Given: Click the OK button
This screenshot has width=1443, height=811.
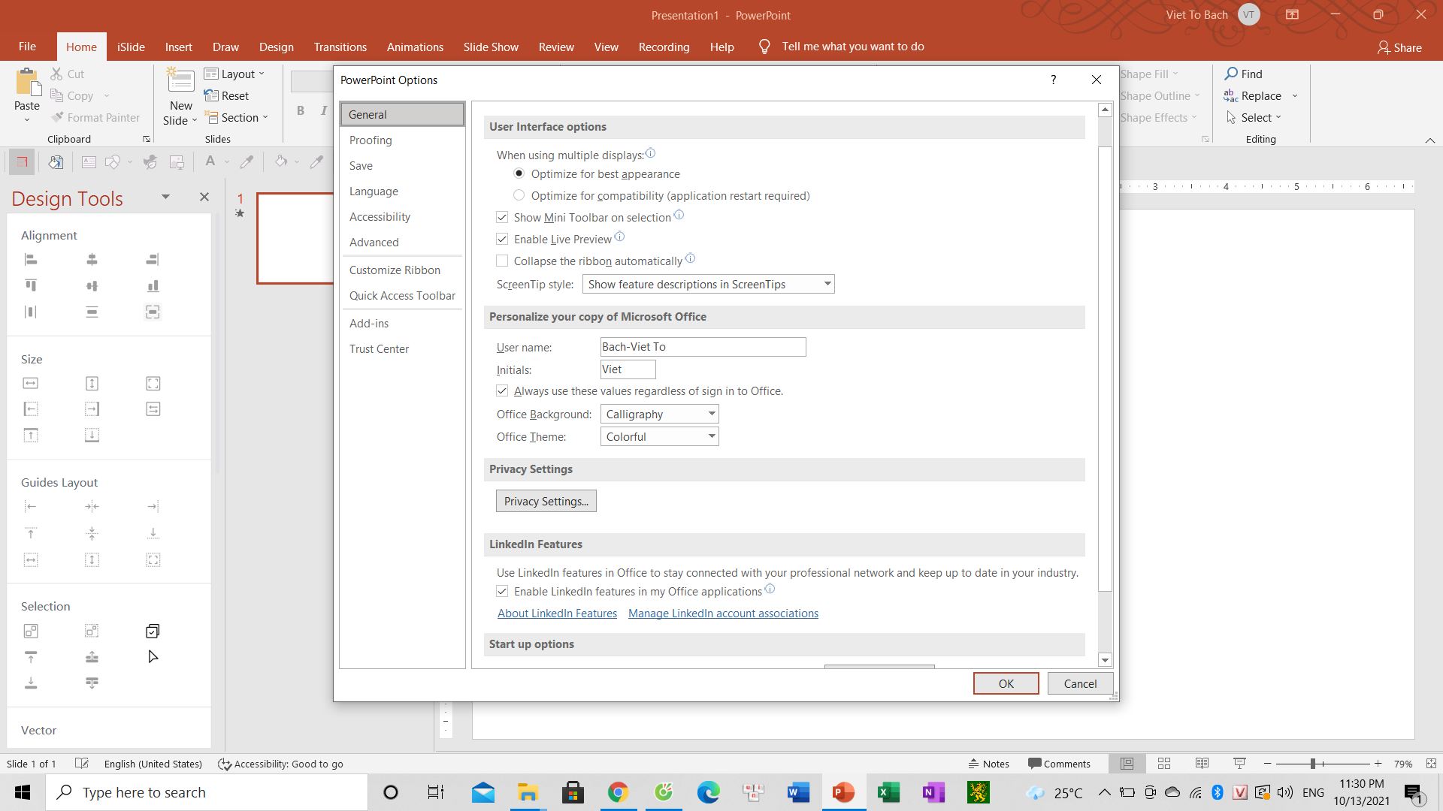Looking at the screenshot, I should [x=1006, y=683].
